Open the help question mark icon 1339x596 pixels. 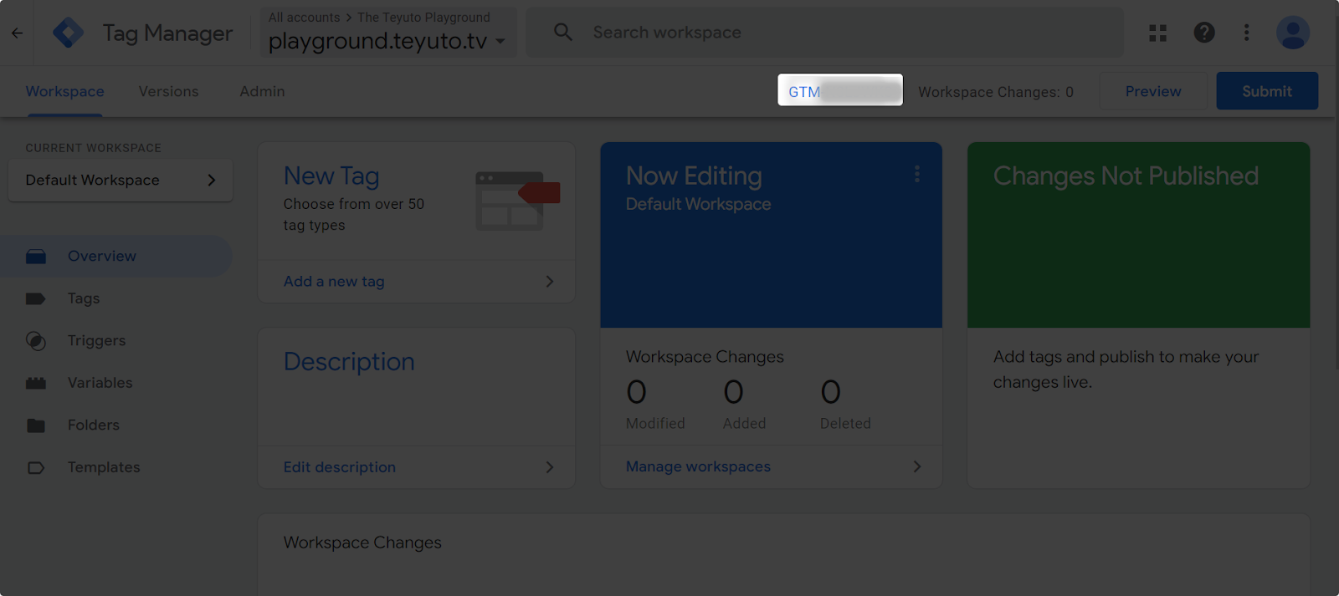coord(1203,33)
